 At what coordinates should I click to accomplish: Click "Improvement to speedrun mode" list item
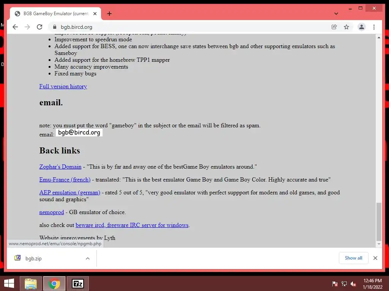[x=93, y=39]
